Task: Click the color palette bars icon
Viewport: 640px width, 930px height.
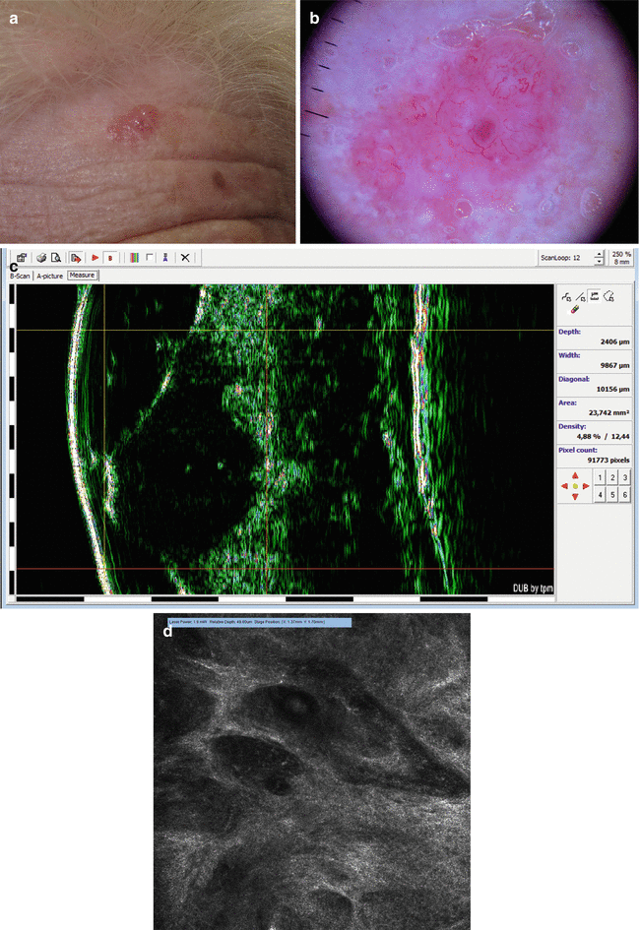Action: pos(133,258)
